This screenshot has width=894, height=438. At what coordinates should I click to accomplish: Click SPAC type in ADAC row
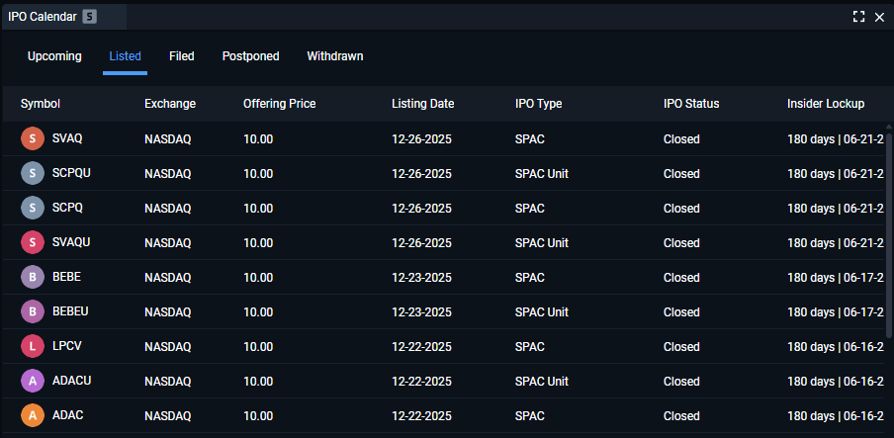pyautogui.click(x=530, y=416)
